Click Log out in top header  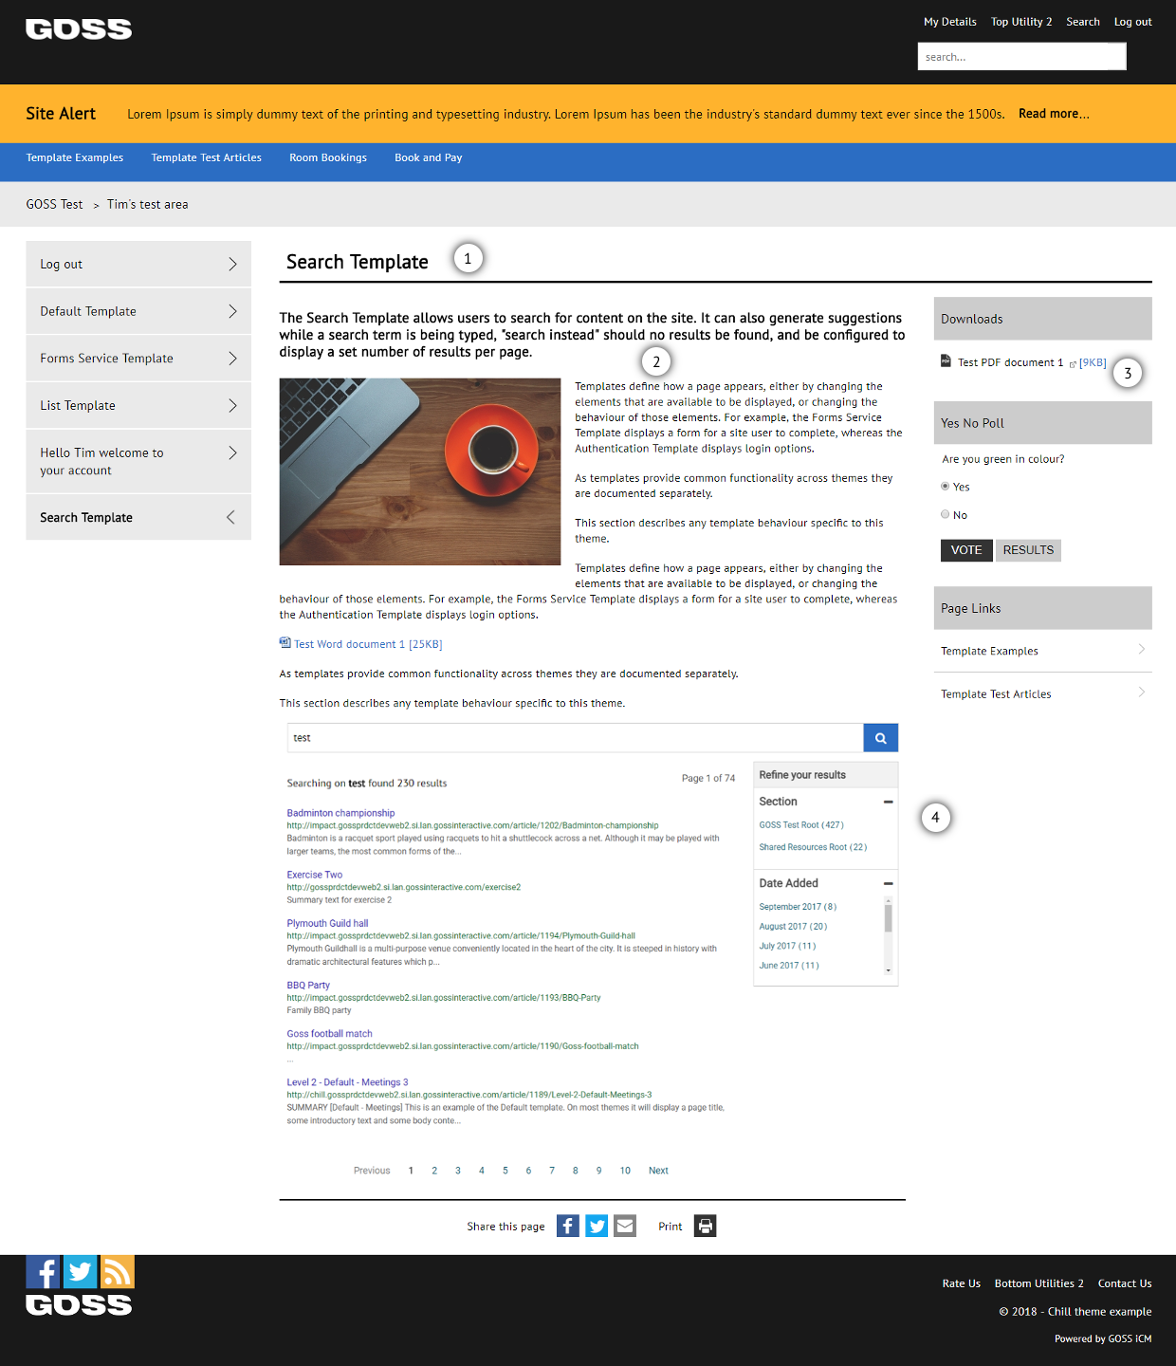[x=1132, y=22]
